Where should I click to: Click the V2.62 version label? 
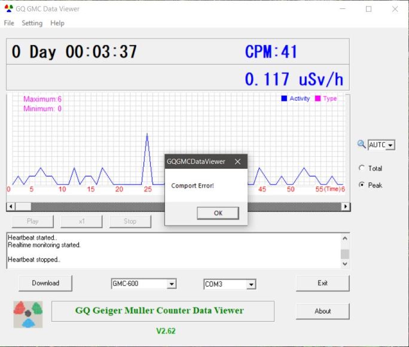pos(166,331)
